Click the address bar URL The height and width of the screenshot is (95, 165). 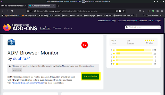[x=68, y=11]
